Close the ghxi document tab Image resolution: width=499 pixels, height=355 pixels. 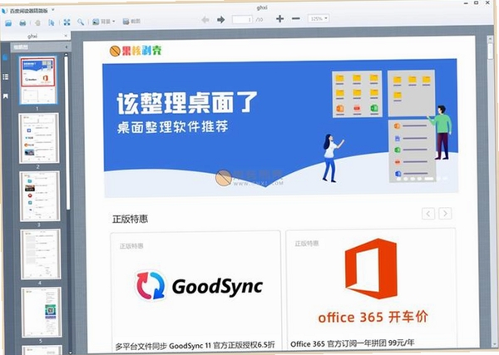[66, 36]
